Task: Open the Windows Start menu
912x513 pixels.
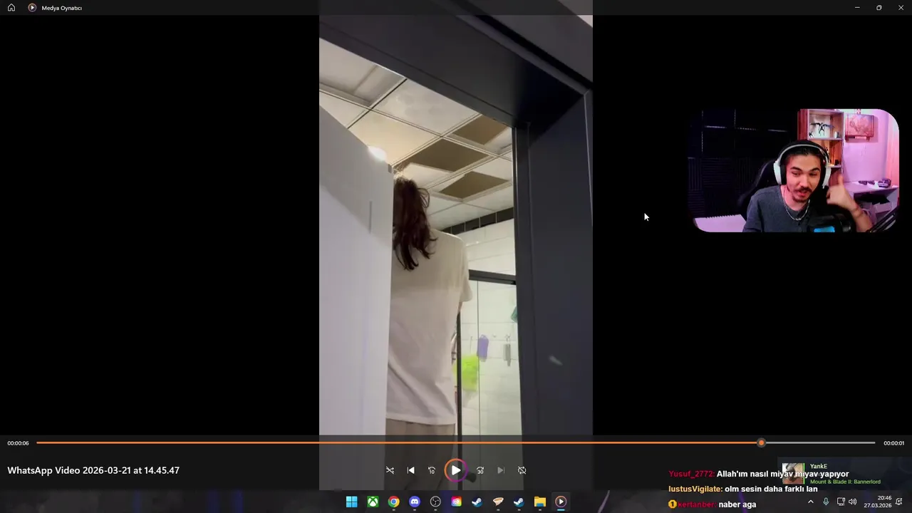Action: [351, 502]
